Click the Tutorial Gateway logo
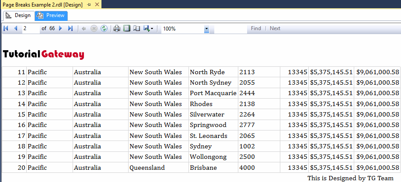Screen dimensions: 401x182 [43, 54]
